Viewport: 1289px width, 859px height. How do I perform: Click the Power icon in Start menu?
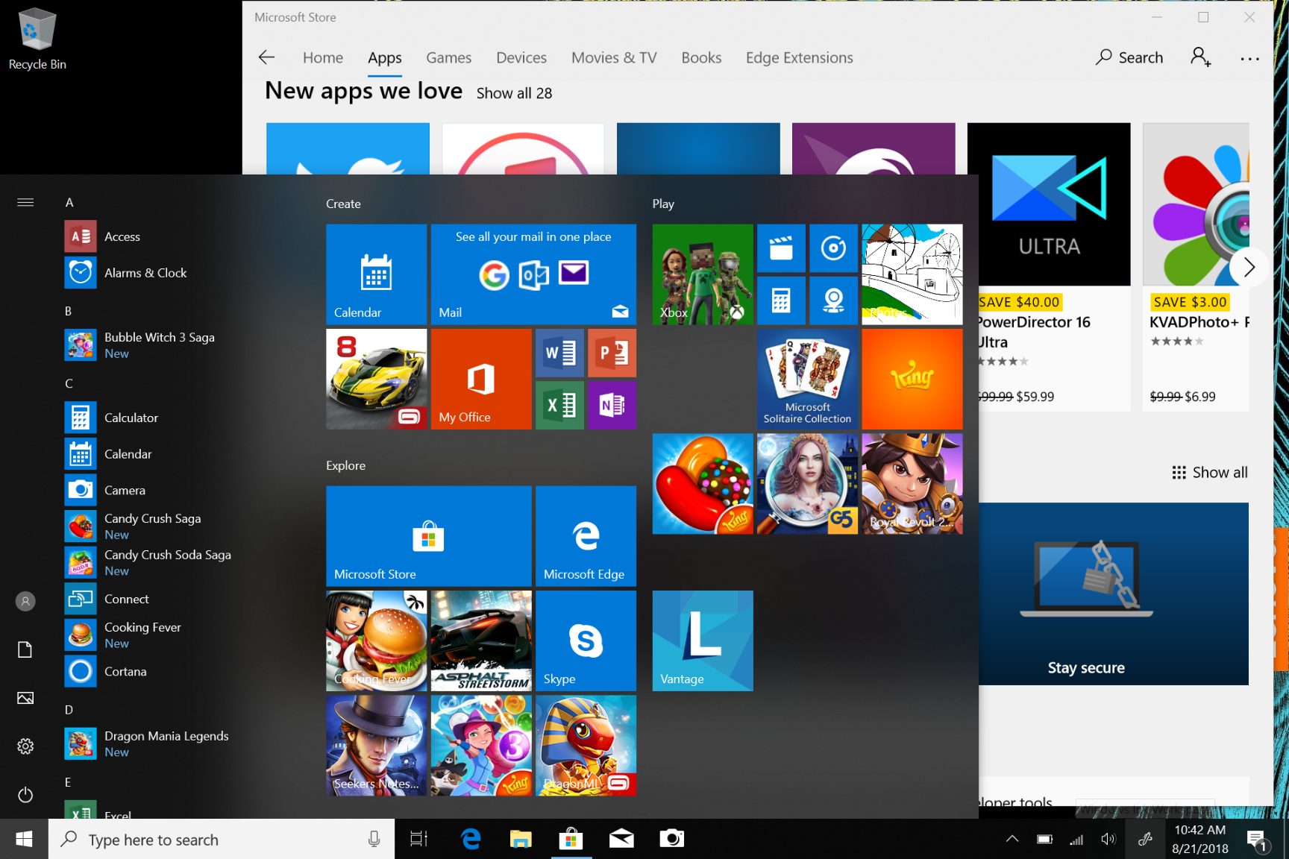[25, 794]
